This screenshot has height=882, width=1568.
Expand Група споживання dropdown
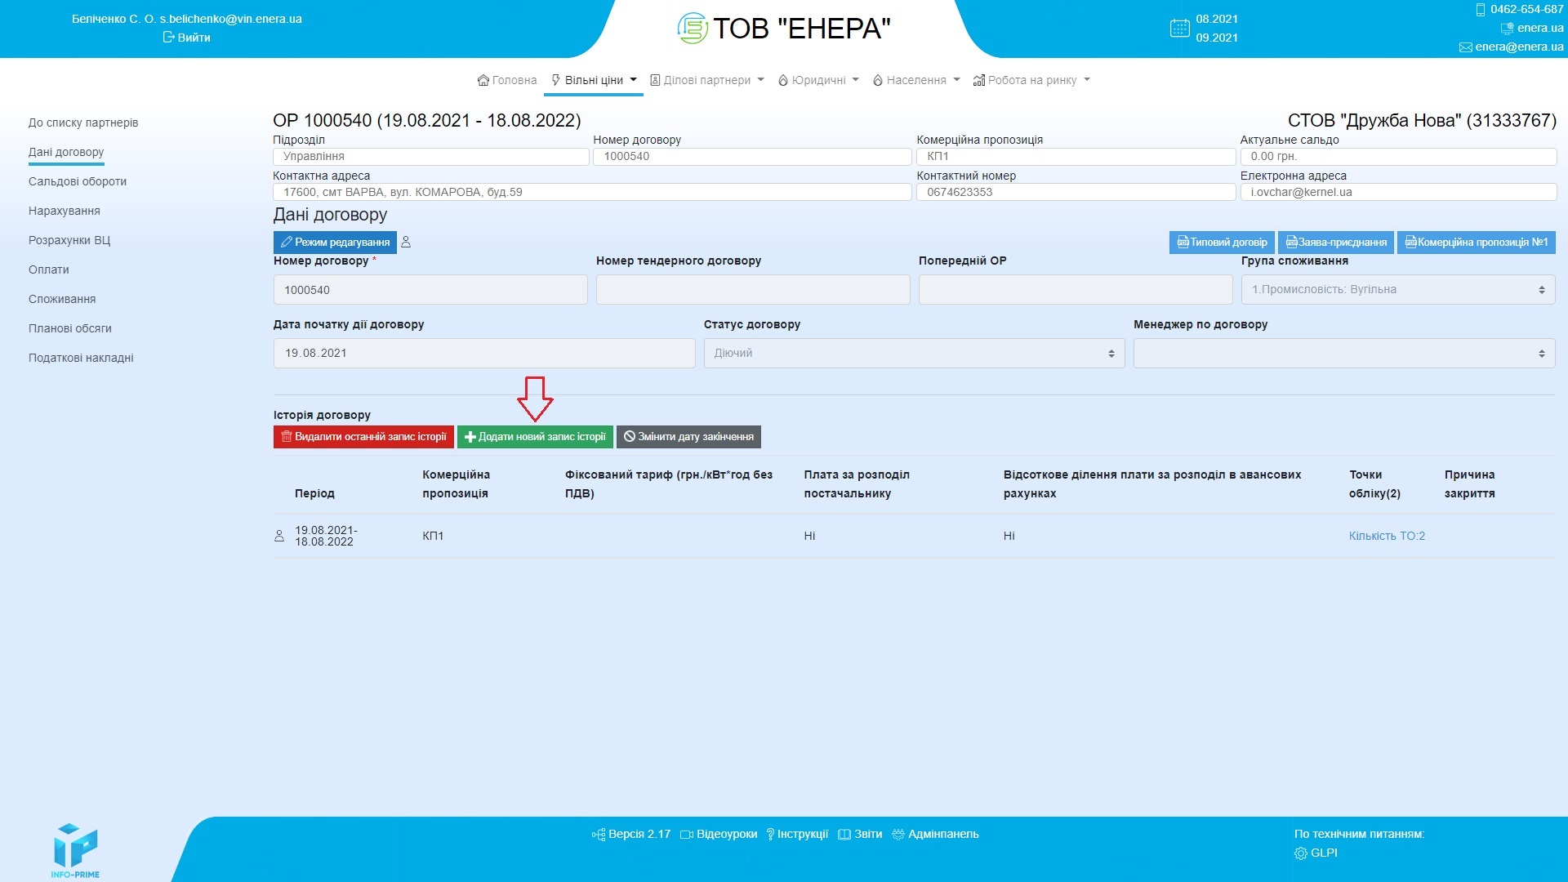pos(1397,290)
